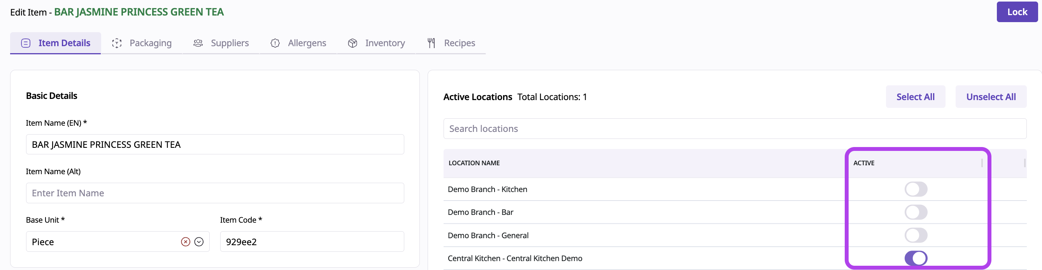Click the Item Name (Alt) input field
The image size is (1042, 270).
215,193
